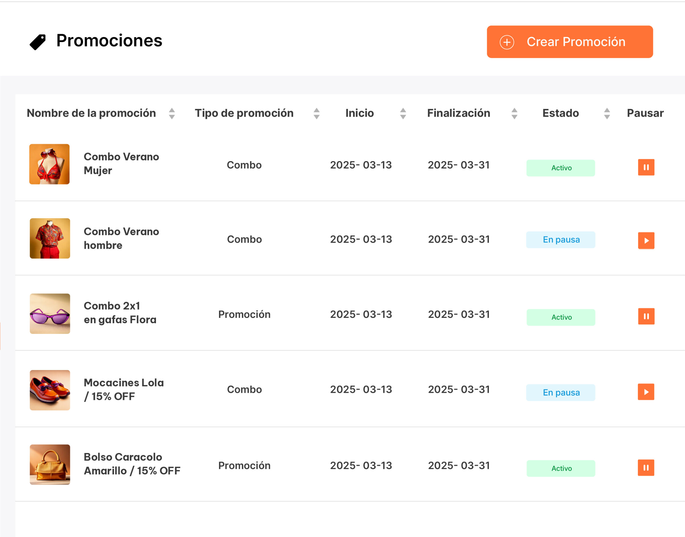Click the En pausa badge for Mocacines Lola
This screenshot has height=537, width=685.
[561, 392]
